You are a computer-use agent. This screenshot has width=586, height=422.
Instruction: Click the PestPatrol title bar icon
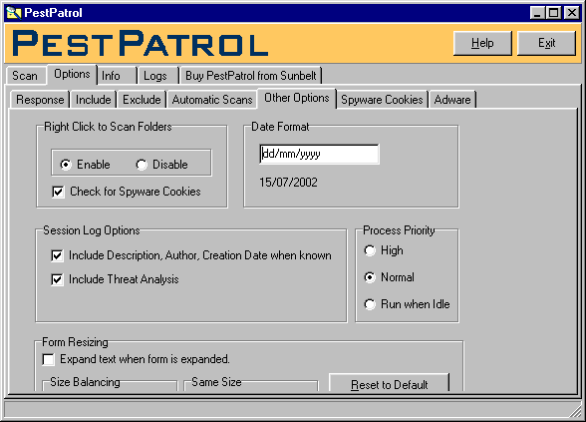(x=14, y=13)
